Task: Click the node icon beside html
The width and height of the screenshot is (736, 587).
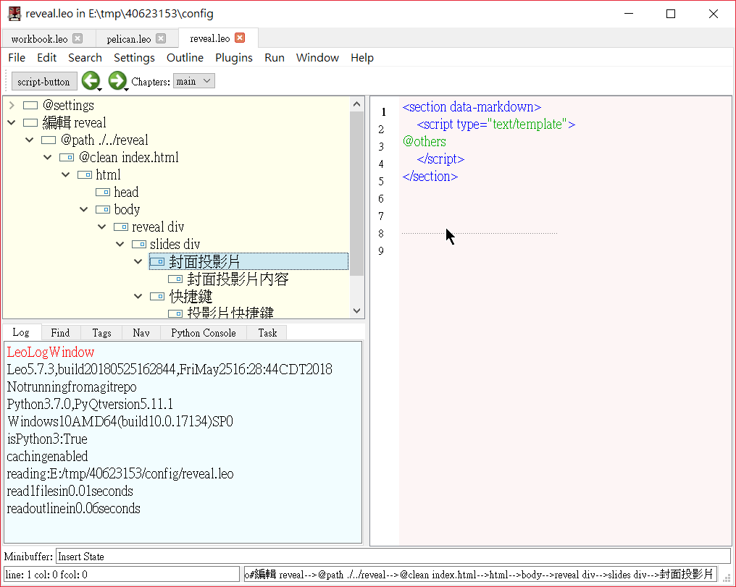Action: click(85, 175)
